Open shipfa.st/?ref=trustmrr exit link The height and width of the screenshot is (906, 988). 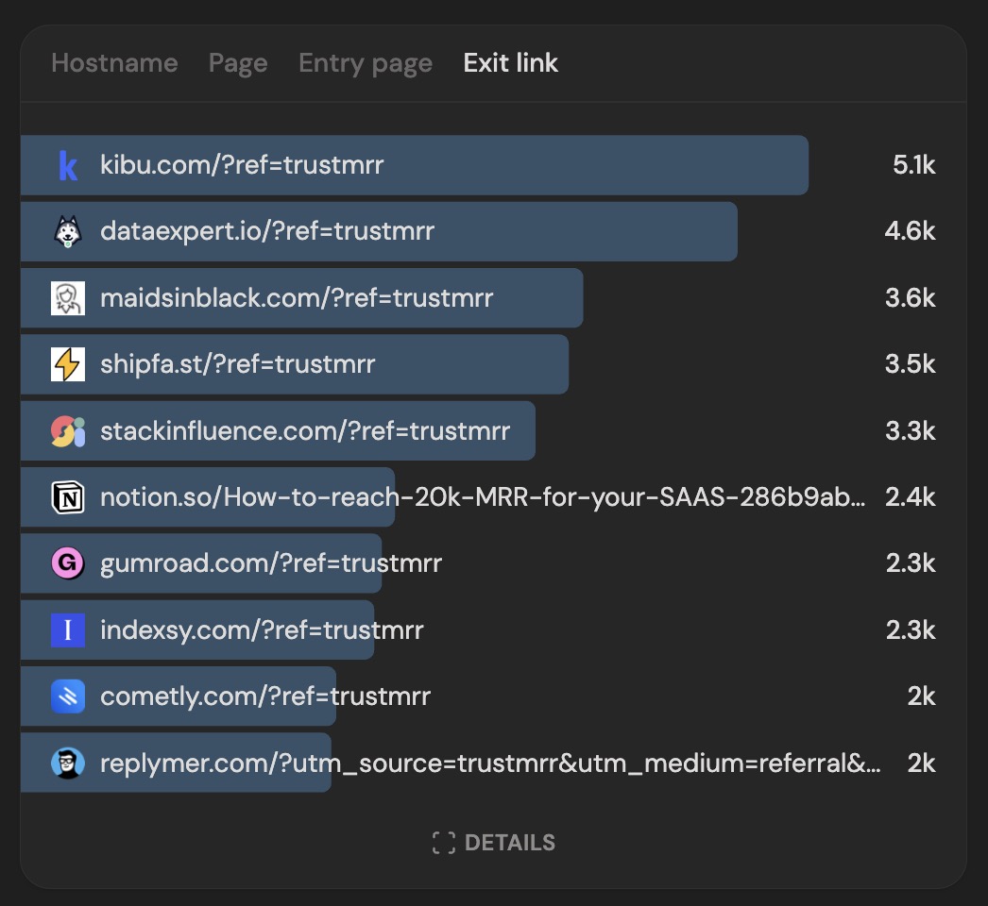(x=237, y=364)
